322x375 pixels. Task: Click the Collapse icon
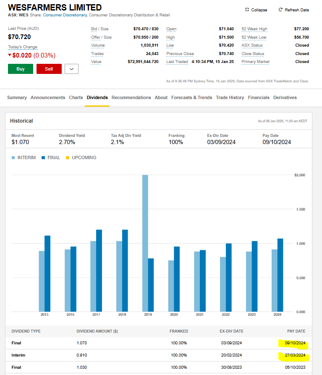[x=247, y=10]
